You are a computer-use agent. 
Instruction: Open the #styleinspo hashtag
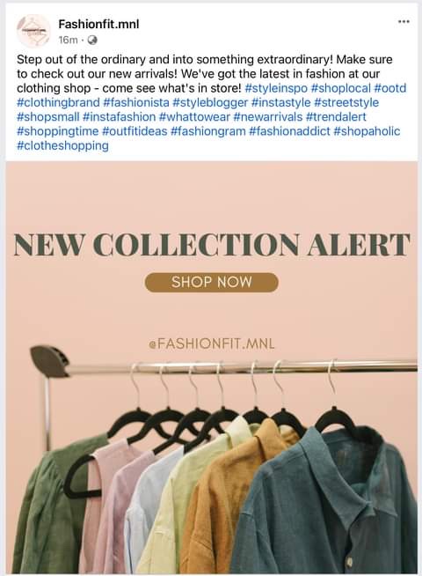pos(276,88)
